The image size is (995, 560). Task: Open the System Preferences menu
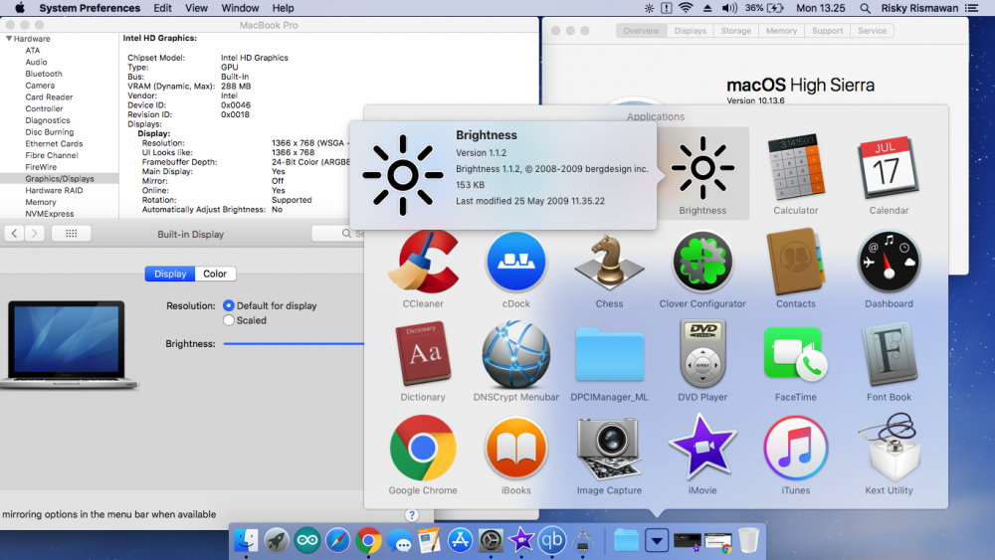point(90,8)
